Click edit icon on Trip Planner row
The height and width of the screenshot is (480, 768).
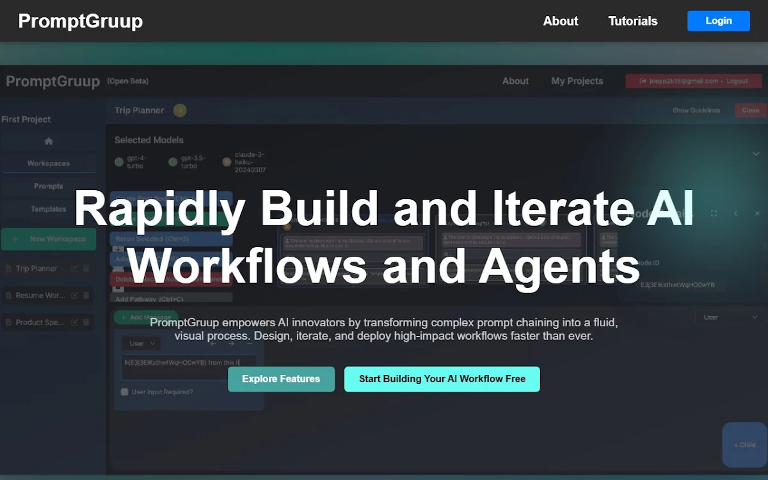tap(75, 269)
